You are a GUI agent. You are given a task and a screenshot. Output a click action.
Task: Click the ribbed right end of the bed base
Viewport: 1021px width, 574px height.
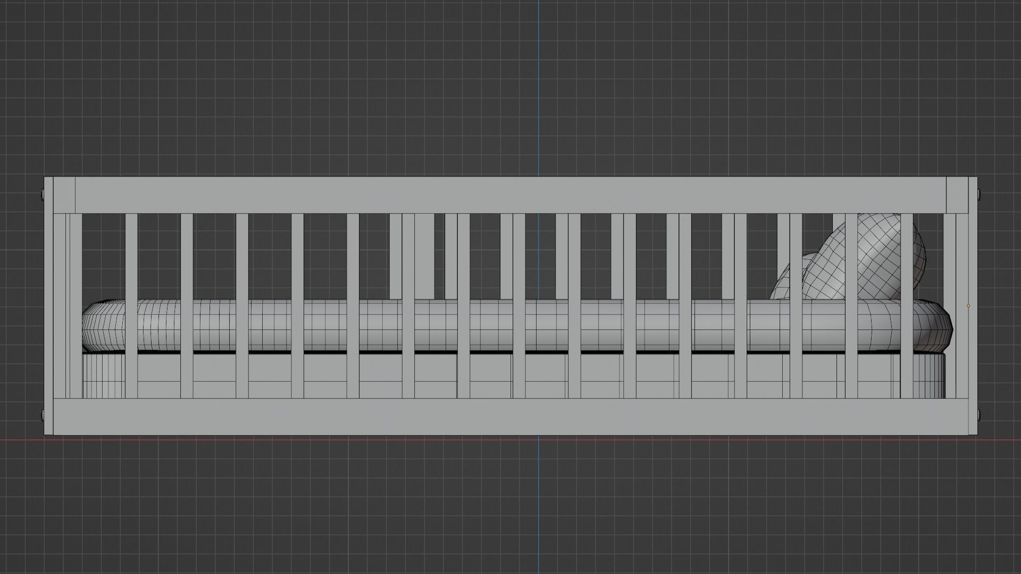pyautogui.click(x=928, y=376)
